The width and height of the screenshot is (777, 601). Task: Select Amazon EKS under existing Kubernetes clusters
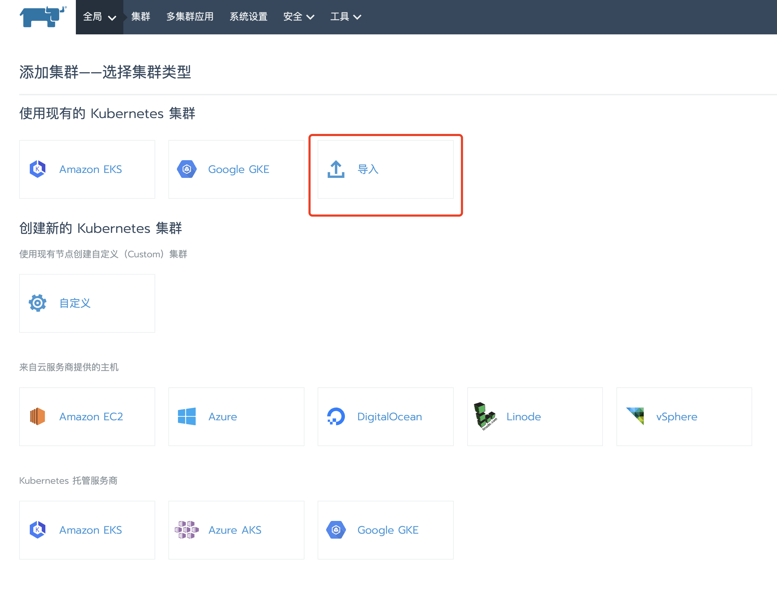pyautogui.click(x=90, y=169)
